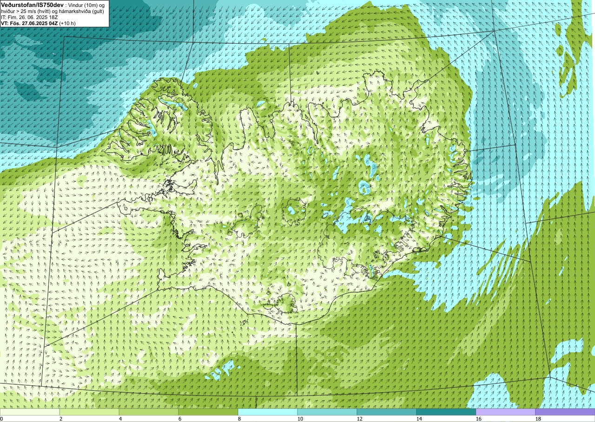Image resolution: width=595 pixels, height=422 pixels.
Task: Click the 2–4 m/s light green legend swatch
Action: coord(89,412)
